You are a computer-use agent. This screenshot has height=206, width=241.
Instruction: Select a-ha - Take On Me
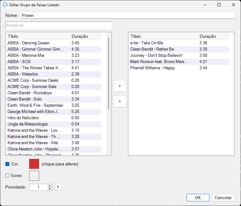[x=179, y=43]
